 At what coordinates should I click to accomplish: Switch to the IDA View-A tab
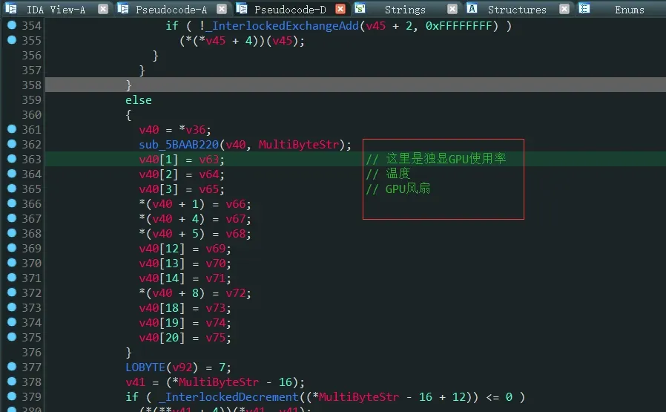click(56, 10)
